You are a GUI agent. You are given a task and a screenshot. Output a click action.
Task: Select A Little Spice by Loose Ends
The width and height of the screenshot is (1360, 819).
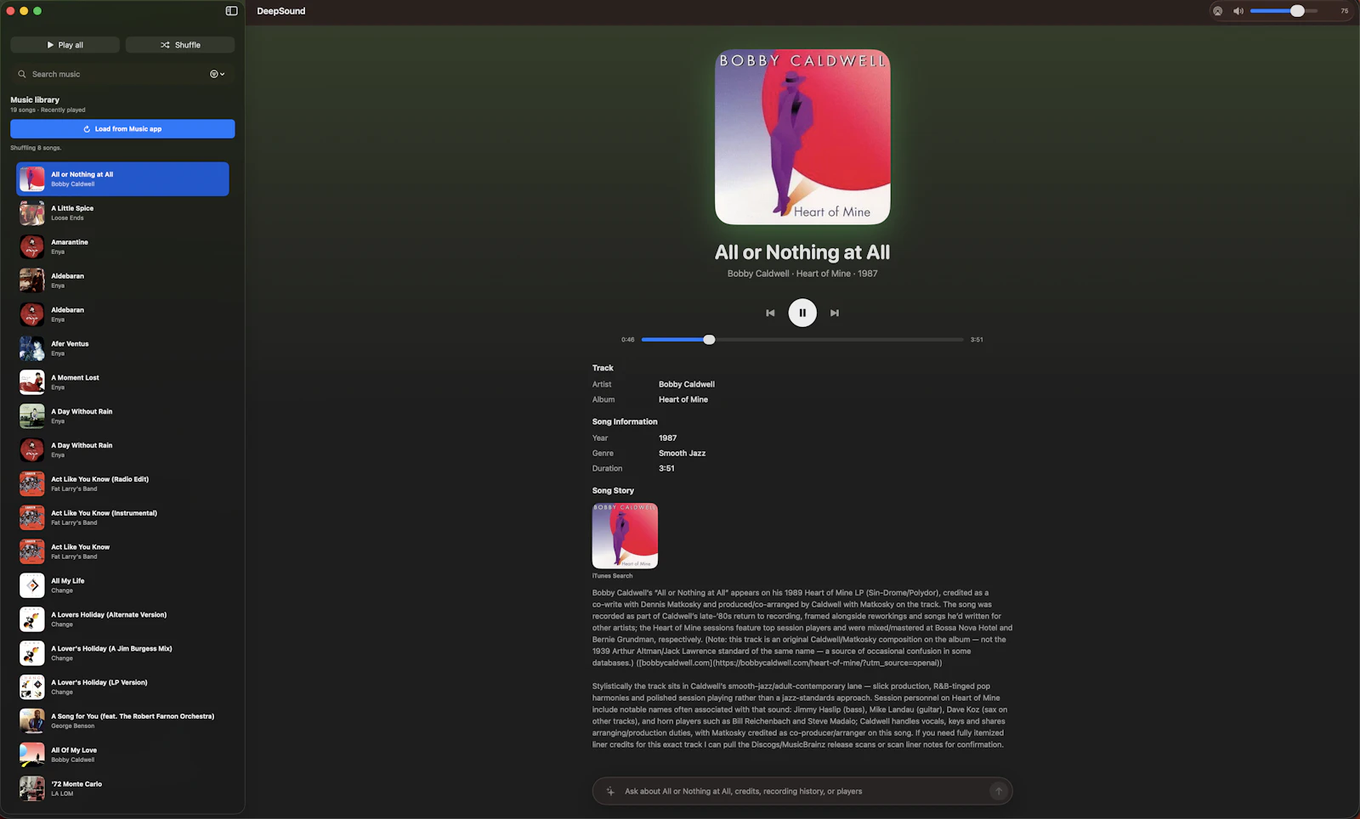[122, 213]
